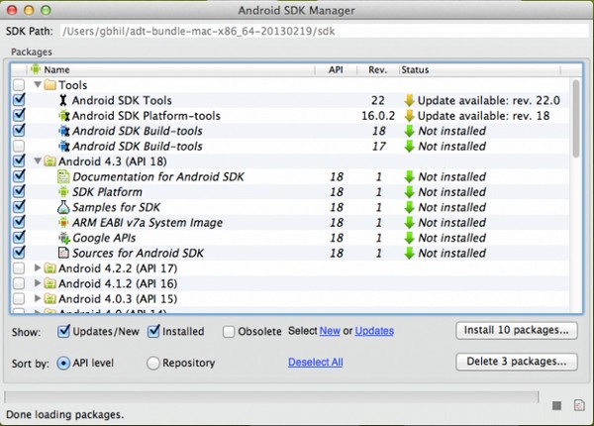This screenshot has width=594, height=426.
Task: Click the Build-tools rev 18 icon
Action: coord(64,131)
